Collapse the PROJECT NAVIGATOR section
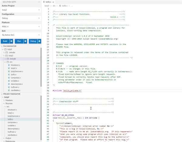182x142 pixels. [2, 94]
